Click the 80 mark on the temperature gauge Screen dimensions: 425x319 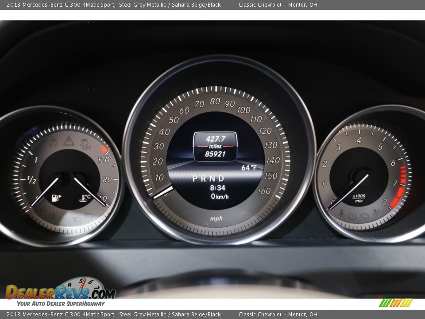click(107, 179)
